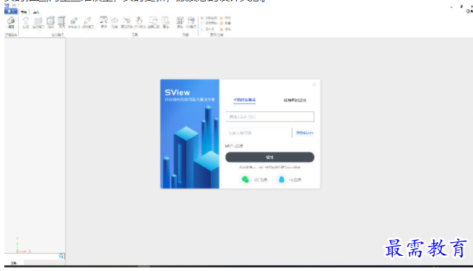The image size is (473, 271).
Task: Click the blue get verification code link
Action: [304, 133]
